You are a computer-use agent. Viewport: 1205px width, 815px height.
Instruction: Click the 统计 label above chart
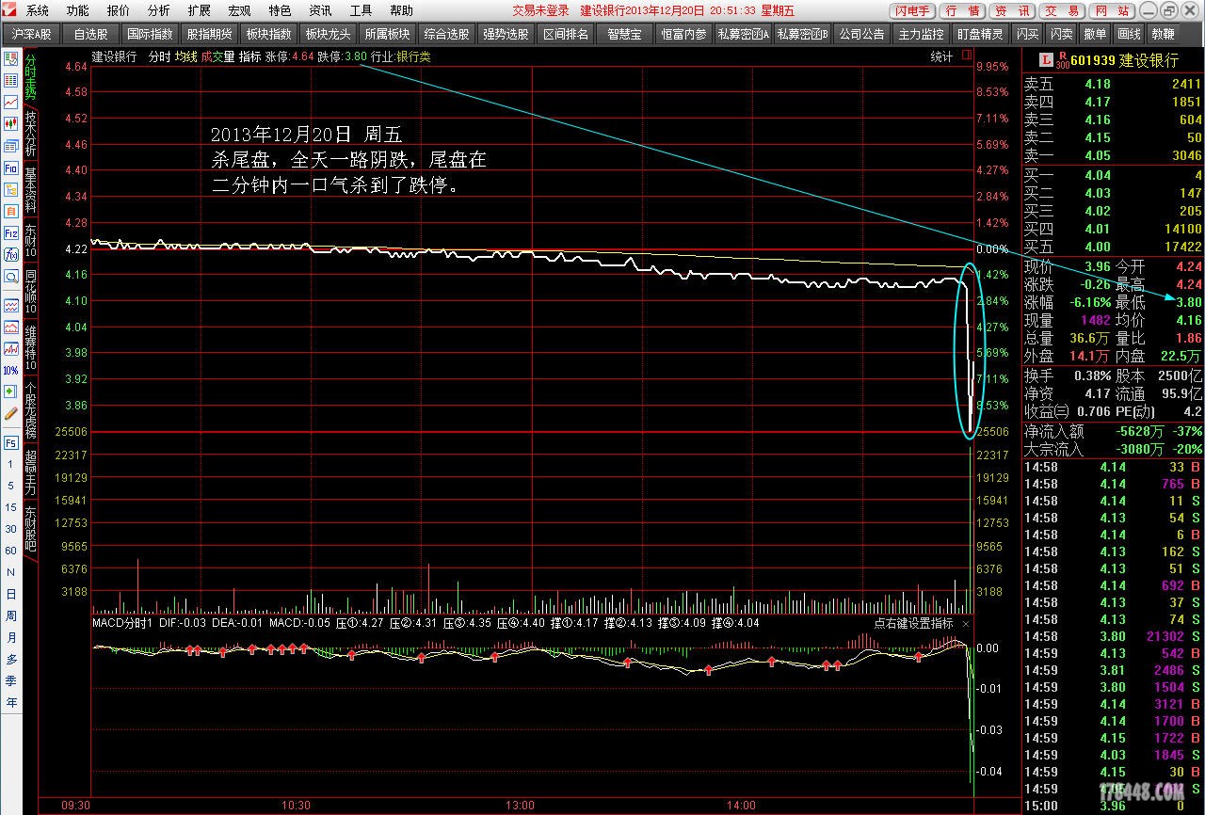941,57
